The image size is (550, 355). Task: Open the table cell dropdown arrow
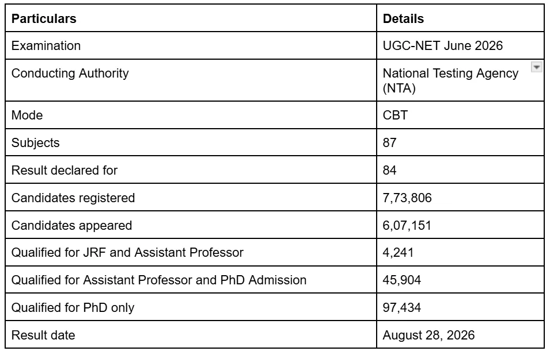536,67
